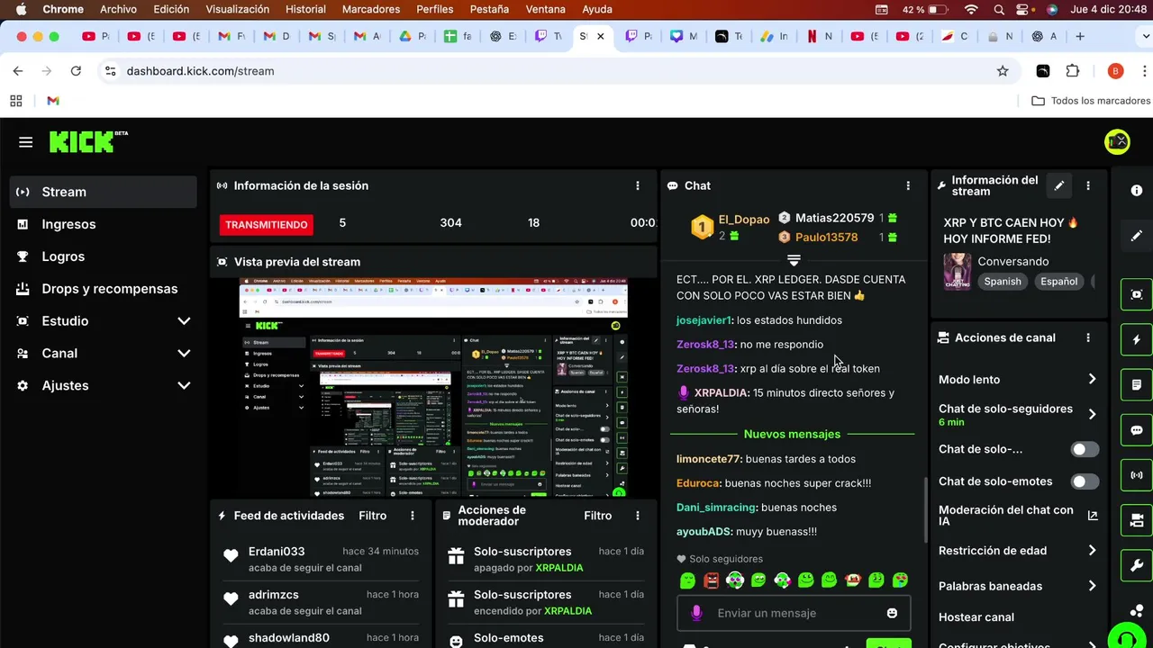
Task: Open Drops y recompensas section
Action: coord(104,289)
